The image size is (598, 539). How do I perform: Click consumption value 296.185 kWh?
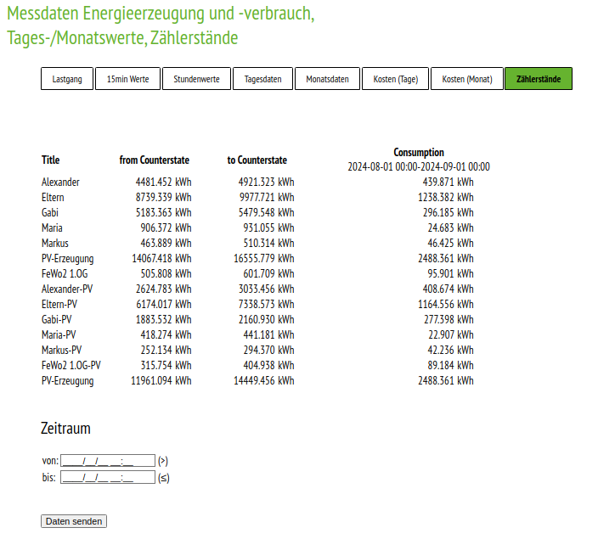pos(448,213)
